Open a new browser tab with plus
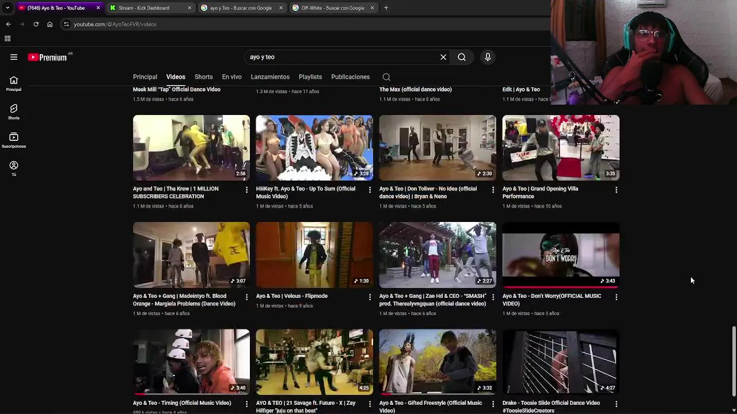This screenshot has height=414, width=737. click(x=386, y=8)
